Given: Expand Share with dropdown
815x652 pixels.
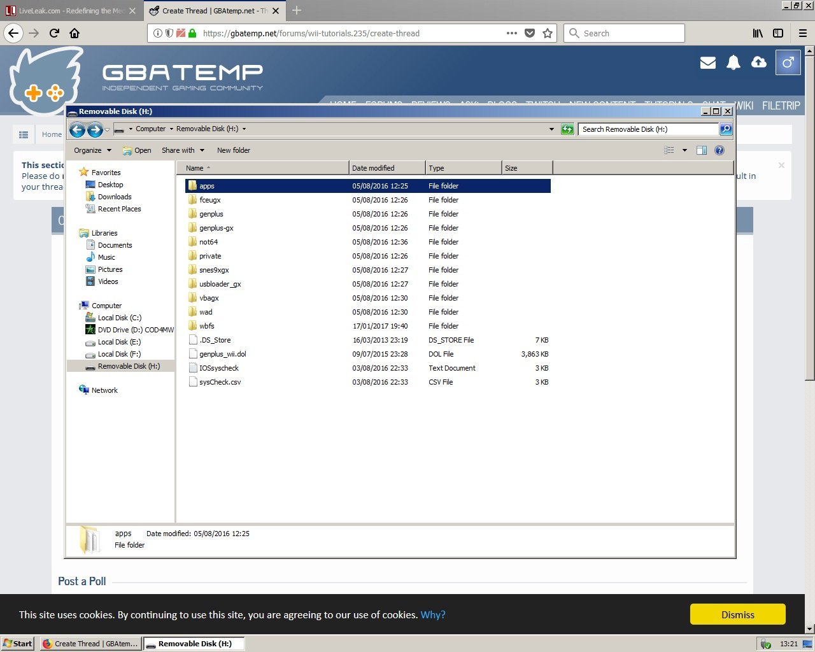Looking at the screenshot, I should [183, 150].
